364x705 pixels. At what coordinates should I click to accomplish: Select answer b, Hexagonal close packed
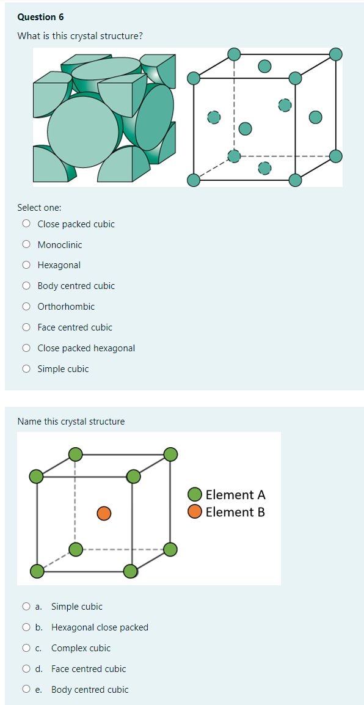pos(26,627)
